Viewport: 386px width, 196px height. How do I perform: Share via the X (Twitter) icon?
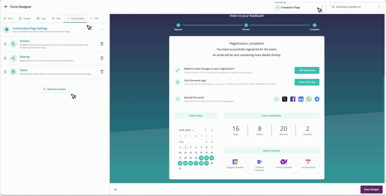(x=285, y=99)
